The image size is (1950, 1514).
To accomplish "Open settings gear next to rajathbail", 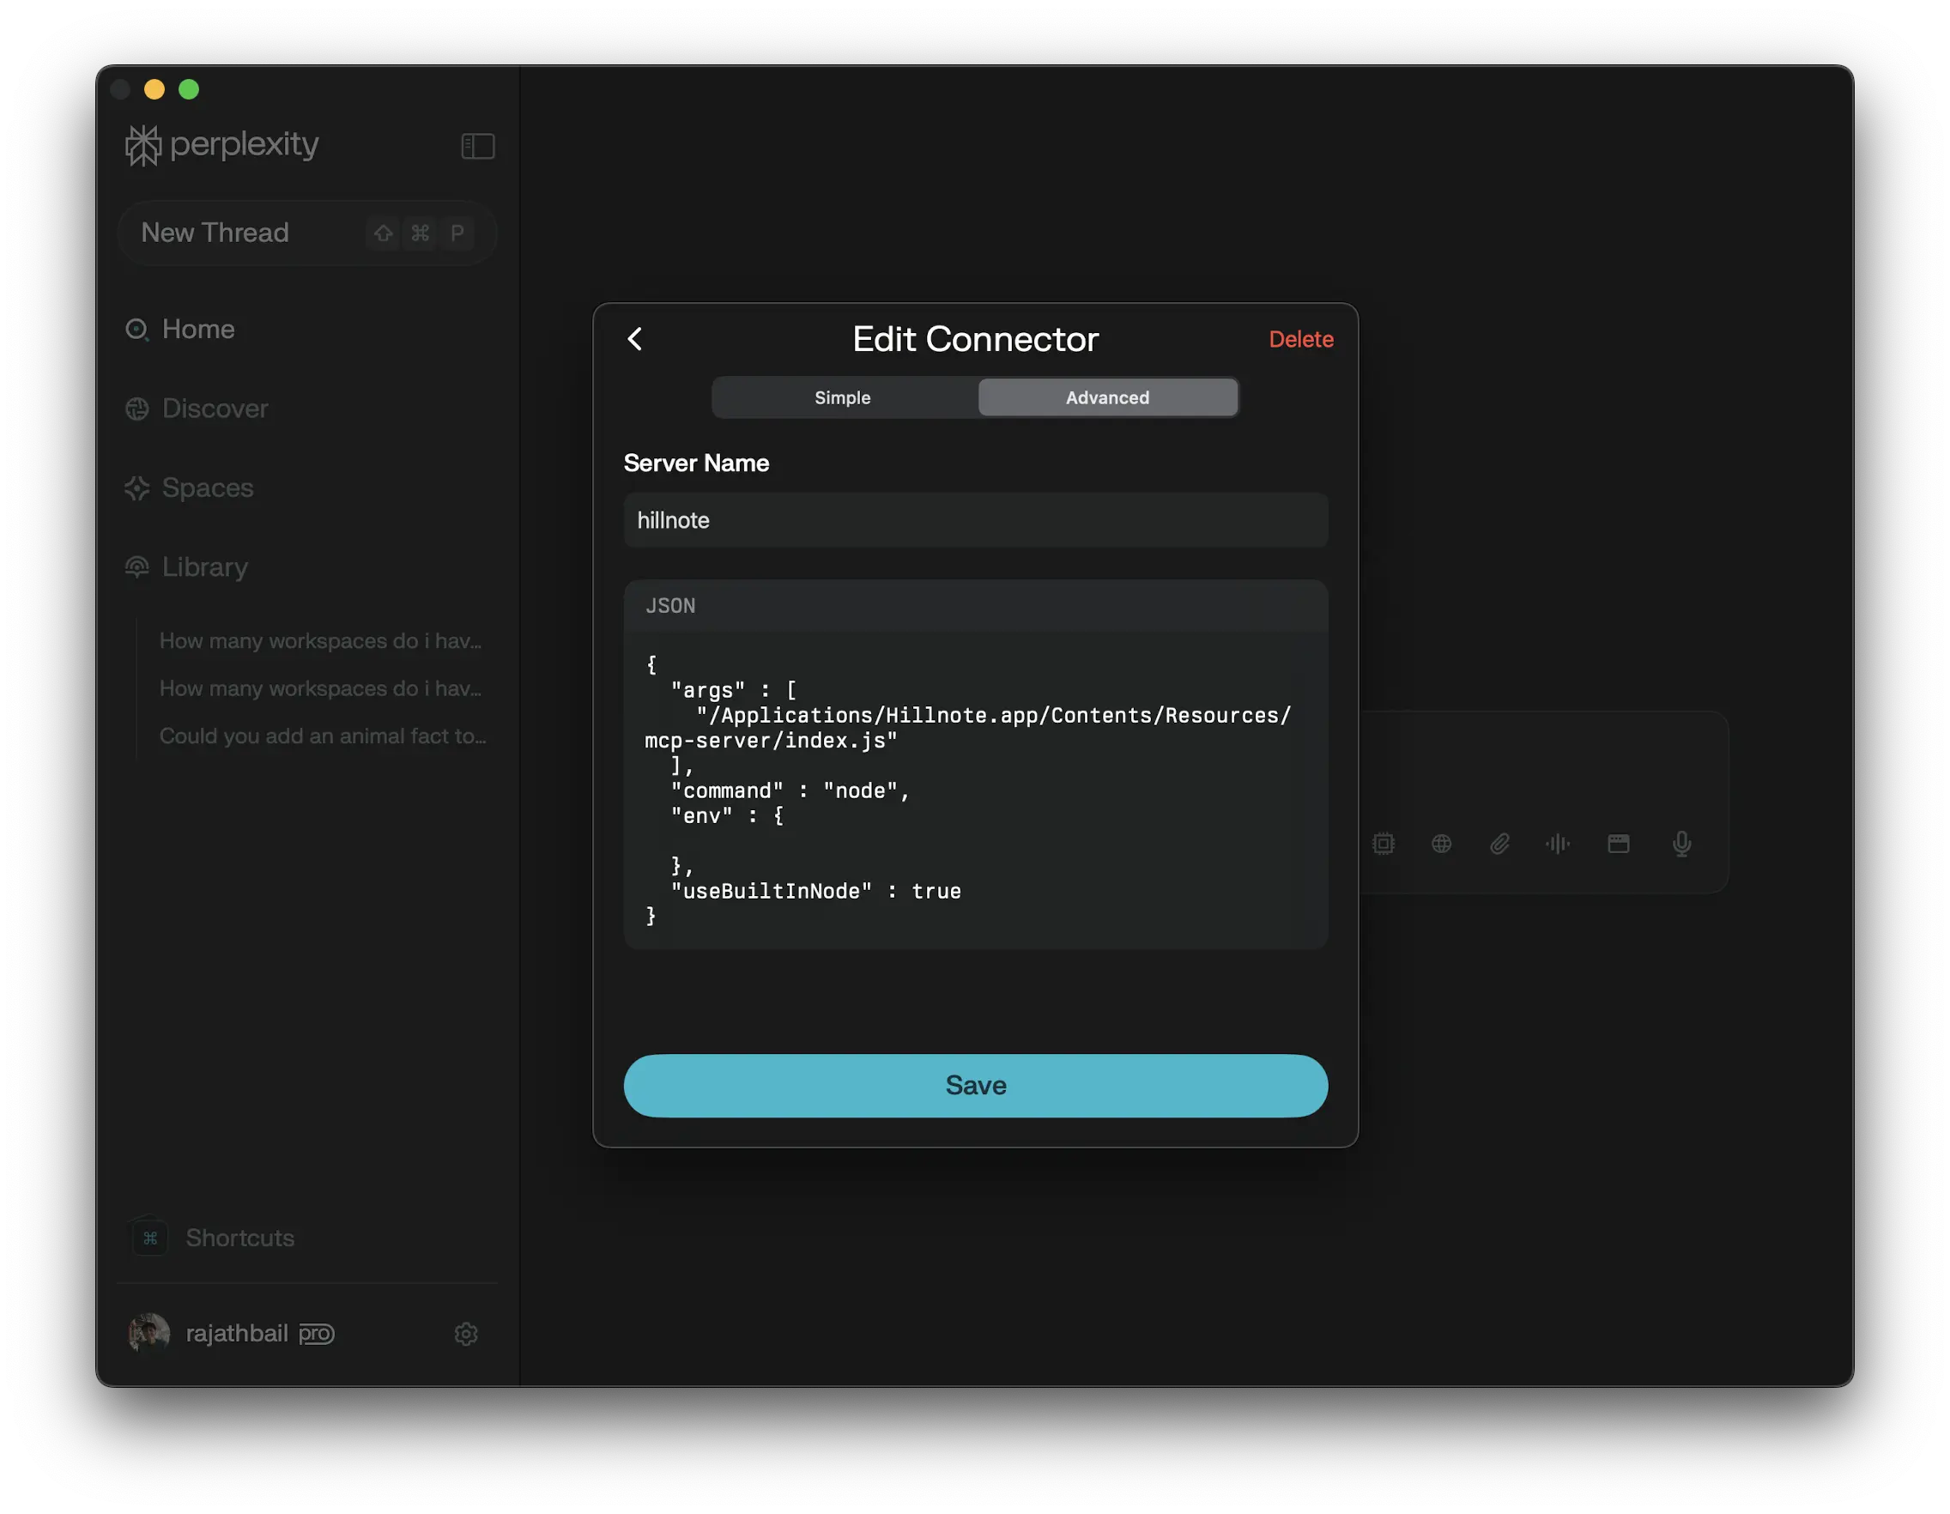I will (x=466, y=1334).
